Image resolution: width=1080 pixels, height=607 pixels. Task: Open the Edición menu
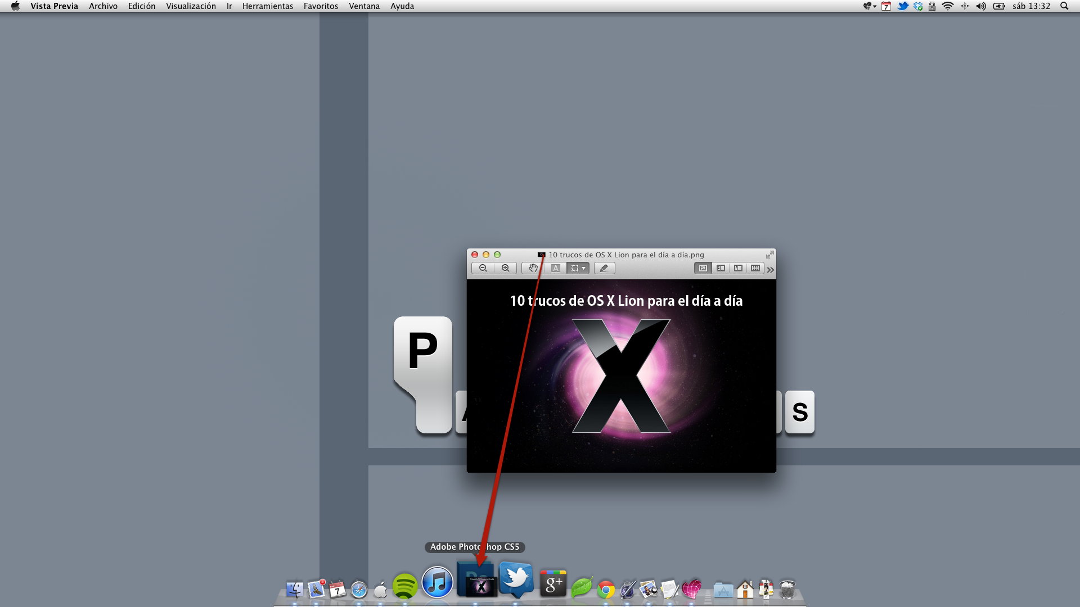point(142,6)
